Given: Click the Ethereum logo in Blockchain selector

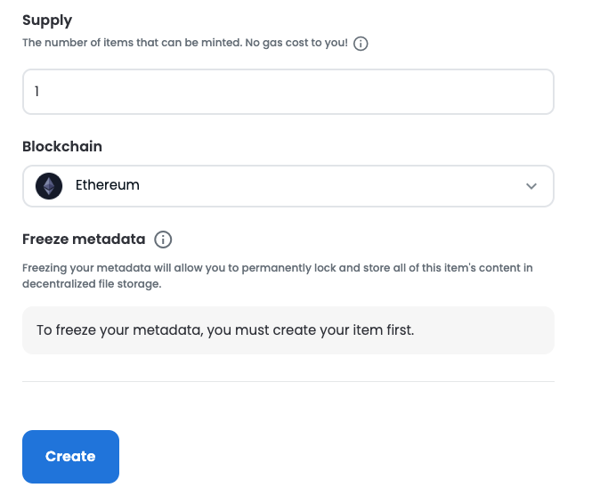Looking at the screenshot, I should 49,186.
